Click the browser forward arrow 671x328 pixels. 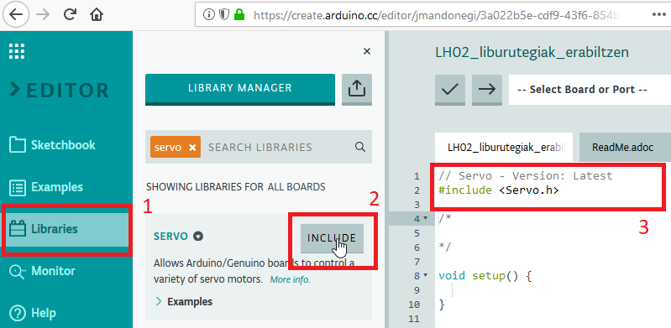tap(42, 14)
